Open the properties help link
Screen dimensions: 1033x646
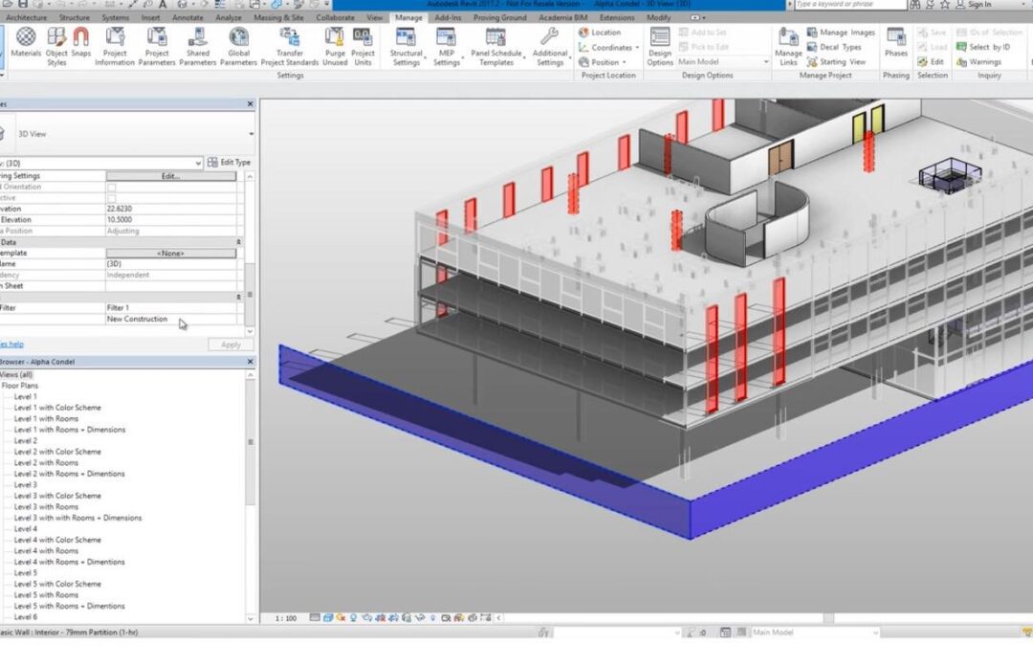point(11,345)
